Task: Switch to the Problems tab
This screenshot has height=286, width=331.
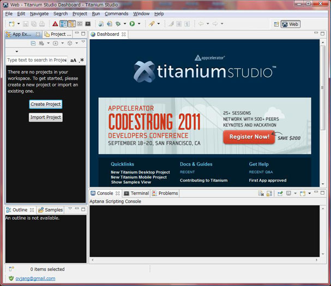Action: point(165,193)
